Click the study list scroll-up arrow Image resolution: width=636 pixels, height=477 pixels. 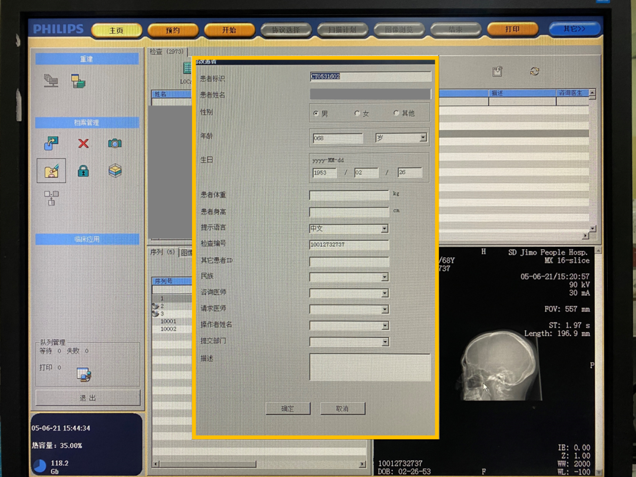click(592, 93)
